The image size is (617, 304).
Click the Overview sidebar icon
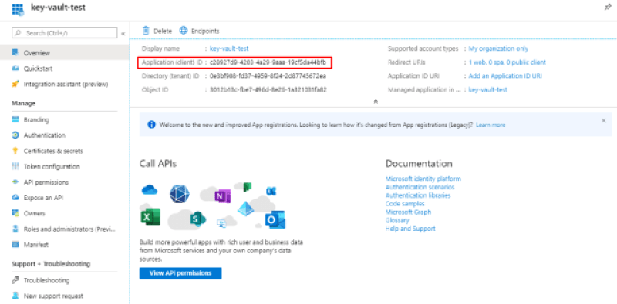pos(15,52)
